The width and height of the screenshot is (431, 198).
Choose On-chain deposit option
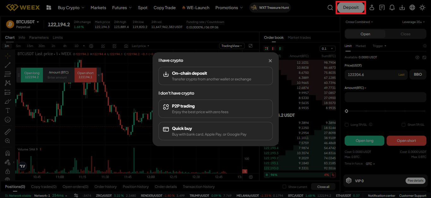[215, 76]
